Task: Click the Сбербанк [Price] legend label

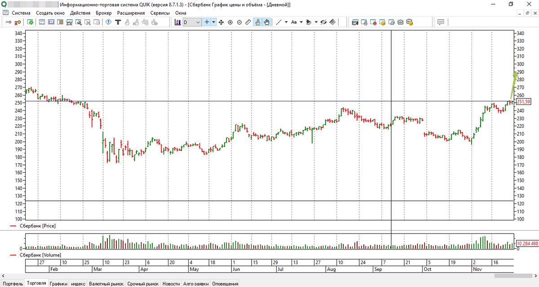Action: (37, 226)
